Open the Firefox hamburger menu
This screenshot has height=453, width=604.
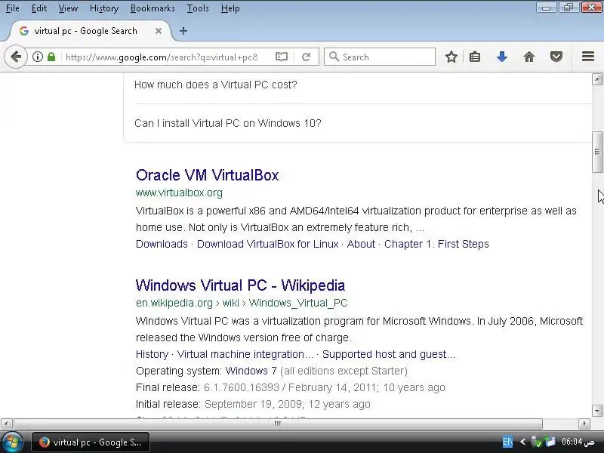tap(588, 57)
